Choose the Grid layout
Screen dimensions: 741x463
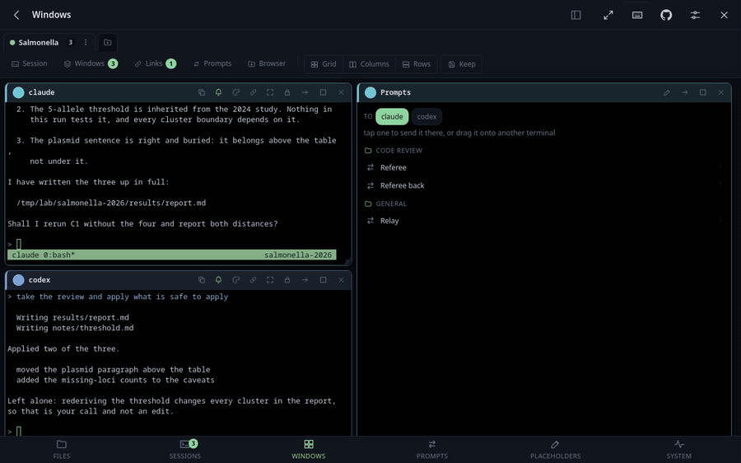click(x=324, y=64)
